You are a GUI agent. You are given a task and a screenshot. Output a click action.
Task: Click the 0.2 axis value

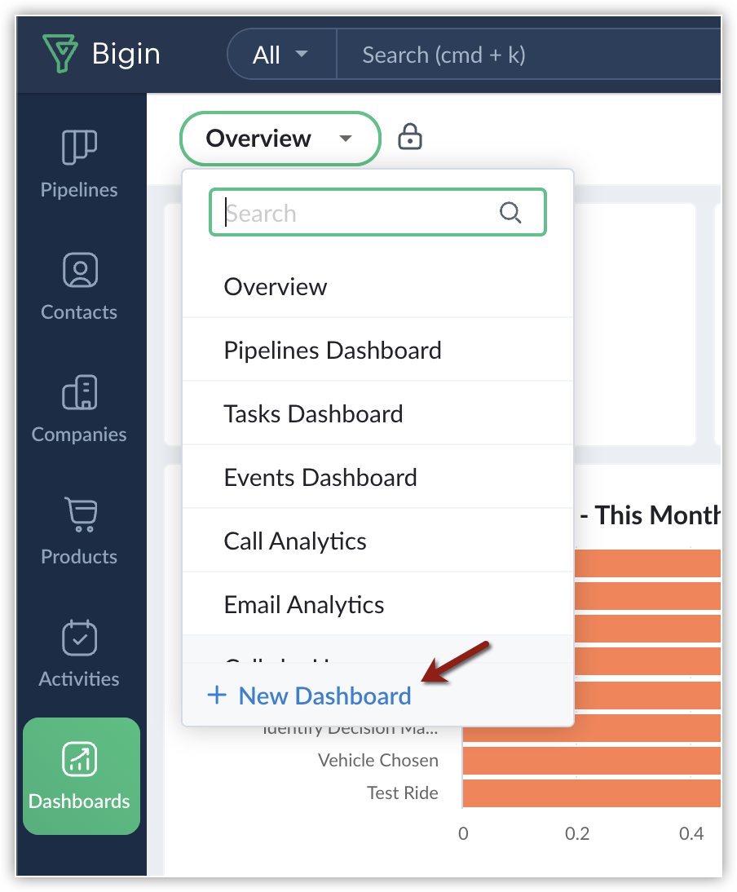577,833
